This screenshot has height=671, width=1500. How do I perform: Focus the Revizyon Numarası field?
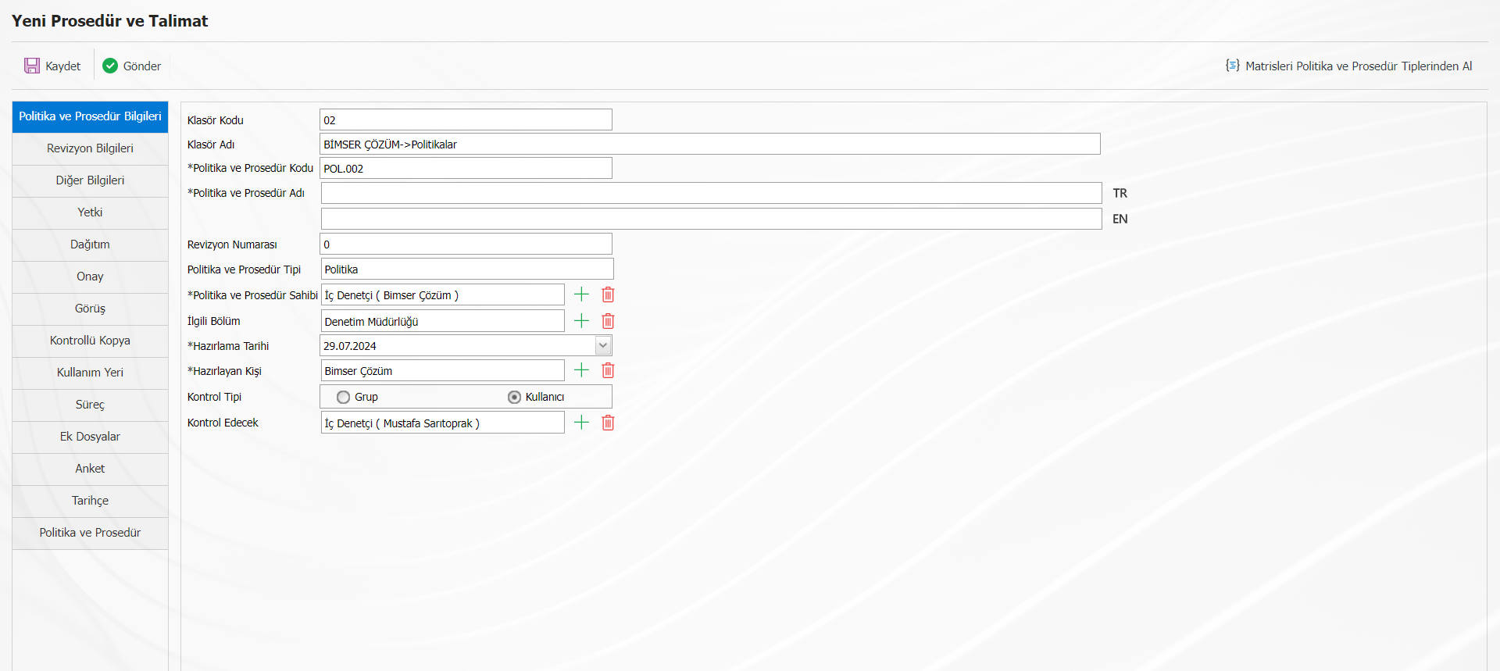pyautogui.click(x=466, y=244)
